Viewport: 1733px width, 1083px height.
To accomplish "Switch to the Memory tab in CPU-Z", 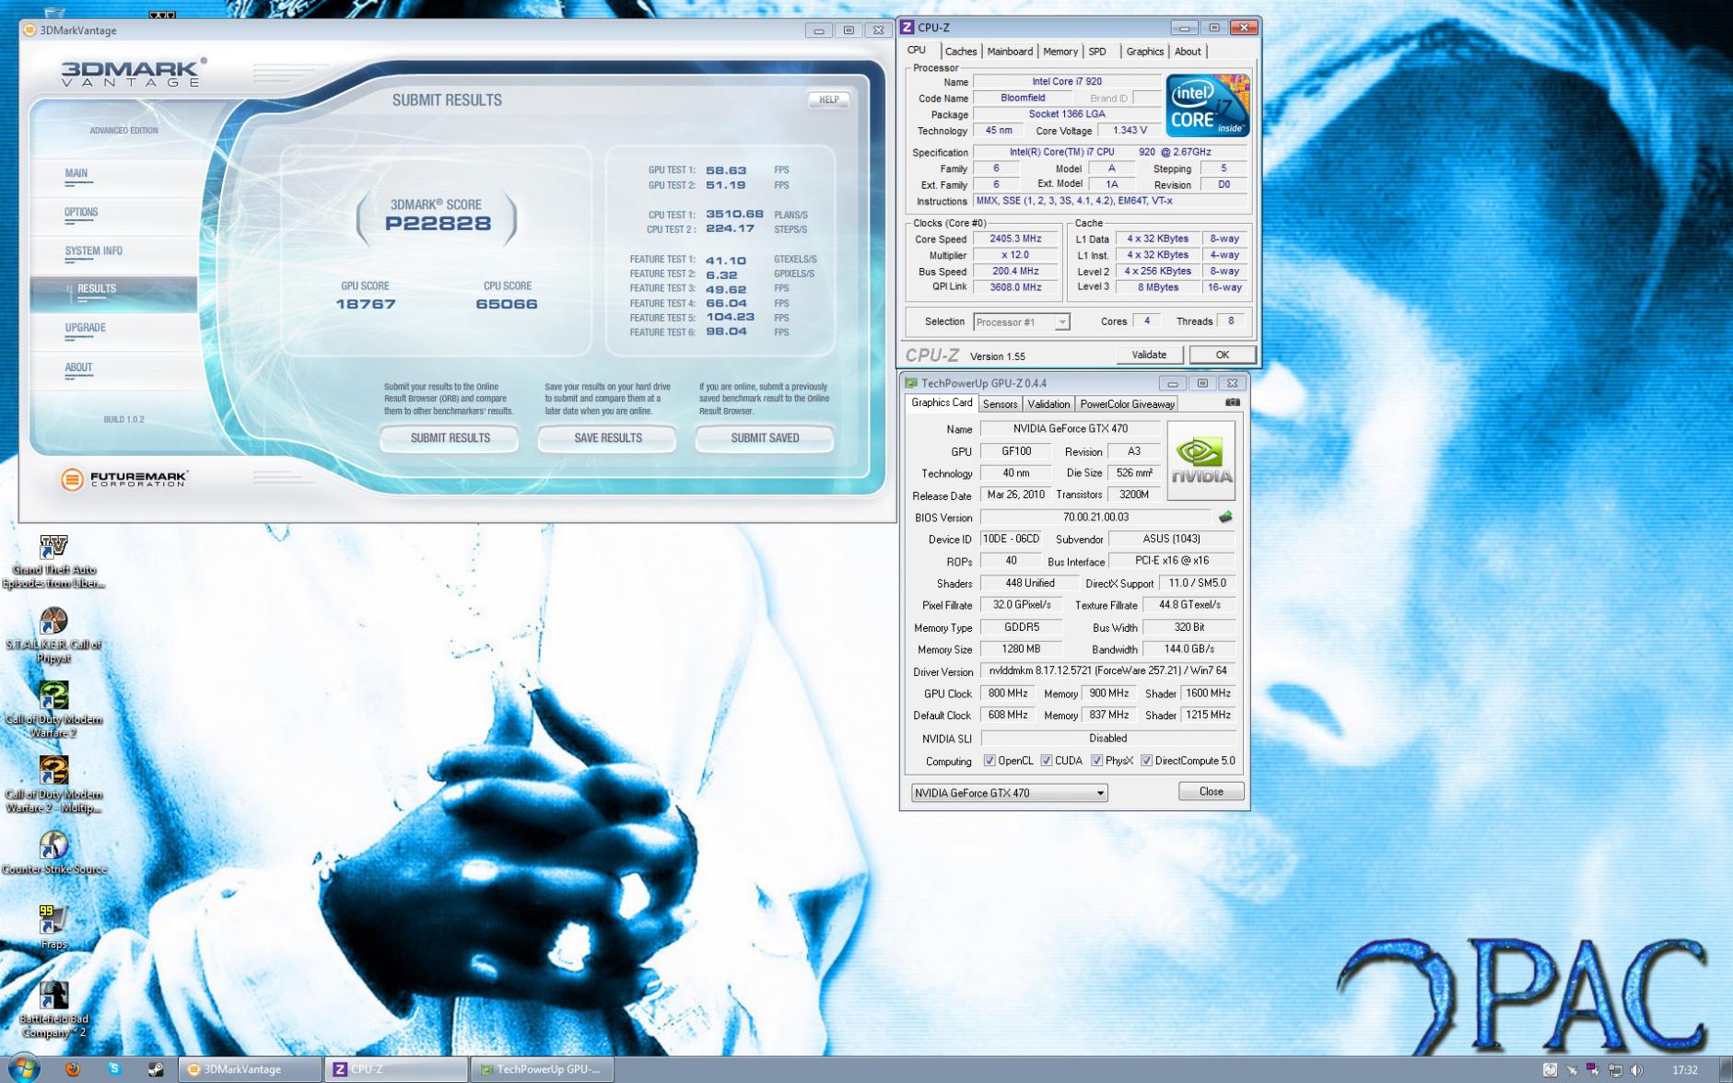I will pos(1060,52).
